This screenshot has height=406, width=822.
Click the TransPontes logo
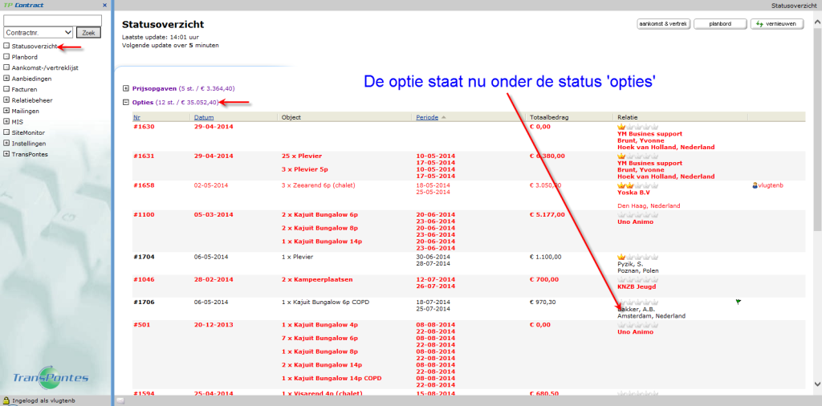pos(51,378)
